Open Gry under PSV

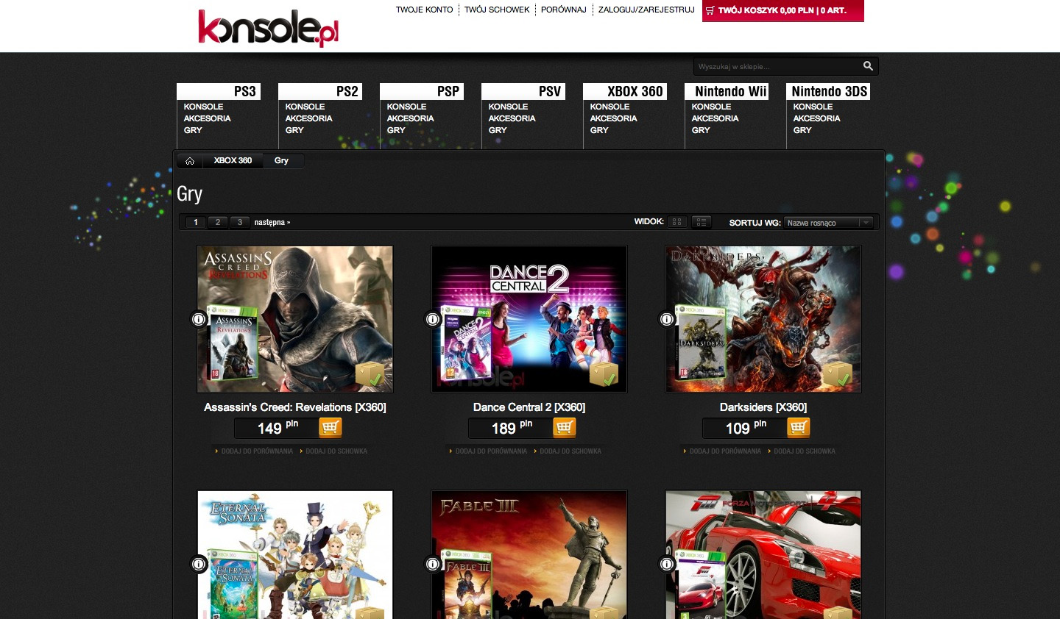click(x=498, y=130)
